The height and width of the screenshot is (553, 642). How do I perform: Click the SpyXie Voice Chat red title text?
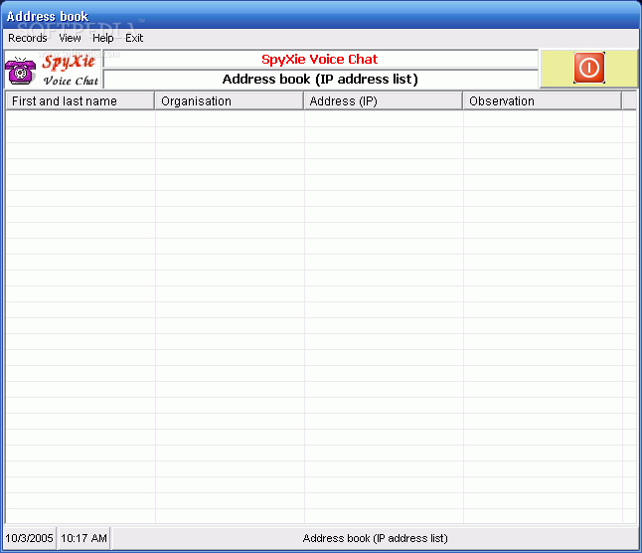tap(320, 60)
